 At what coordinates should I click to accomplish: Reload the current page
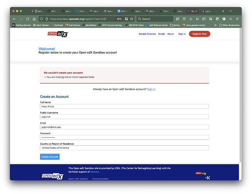[27, 19]
